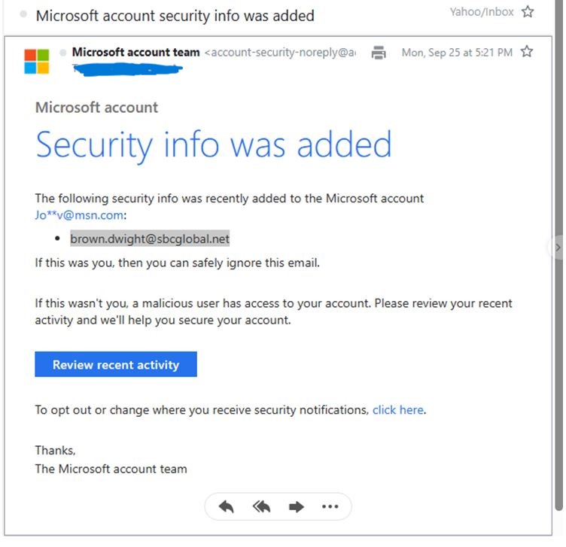This screenshot has width=566, height=547.
Task: Click the truncated account-security-noreply sender address
Action: coord(280,53)
